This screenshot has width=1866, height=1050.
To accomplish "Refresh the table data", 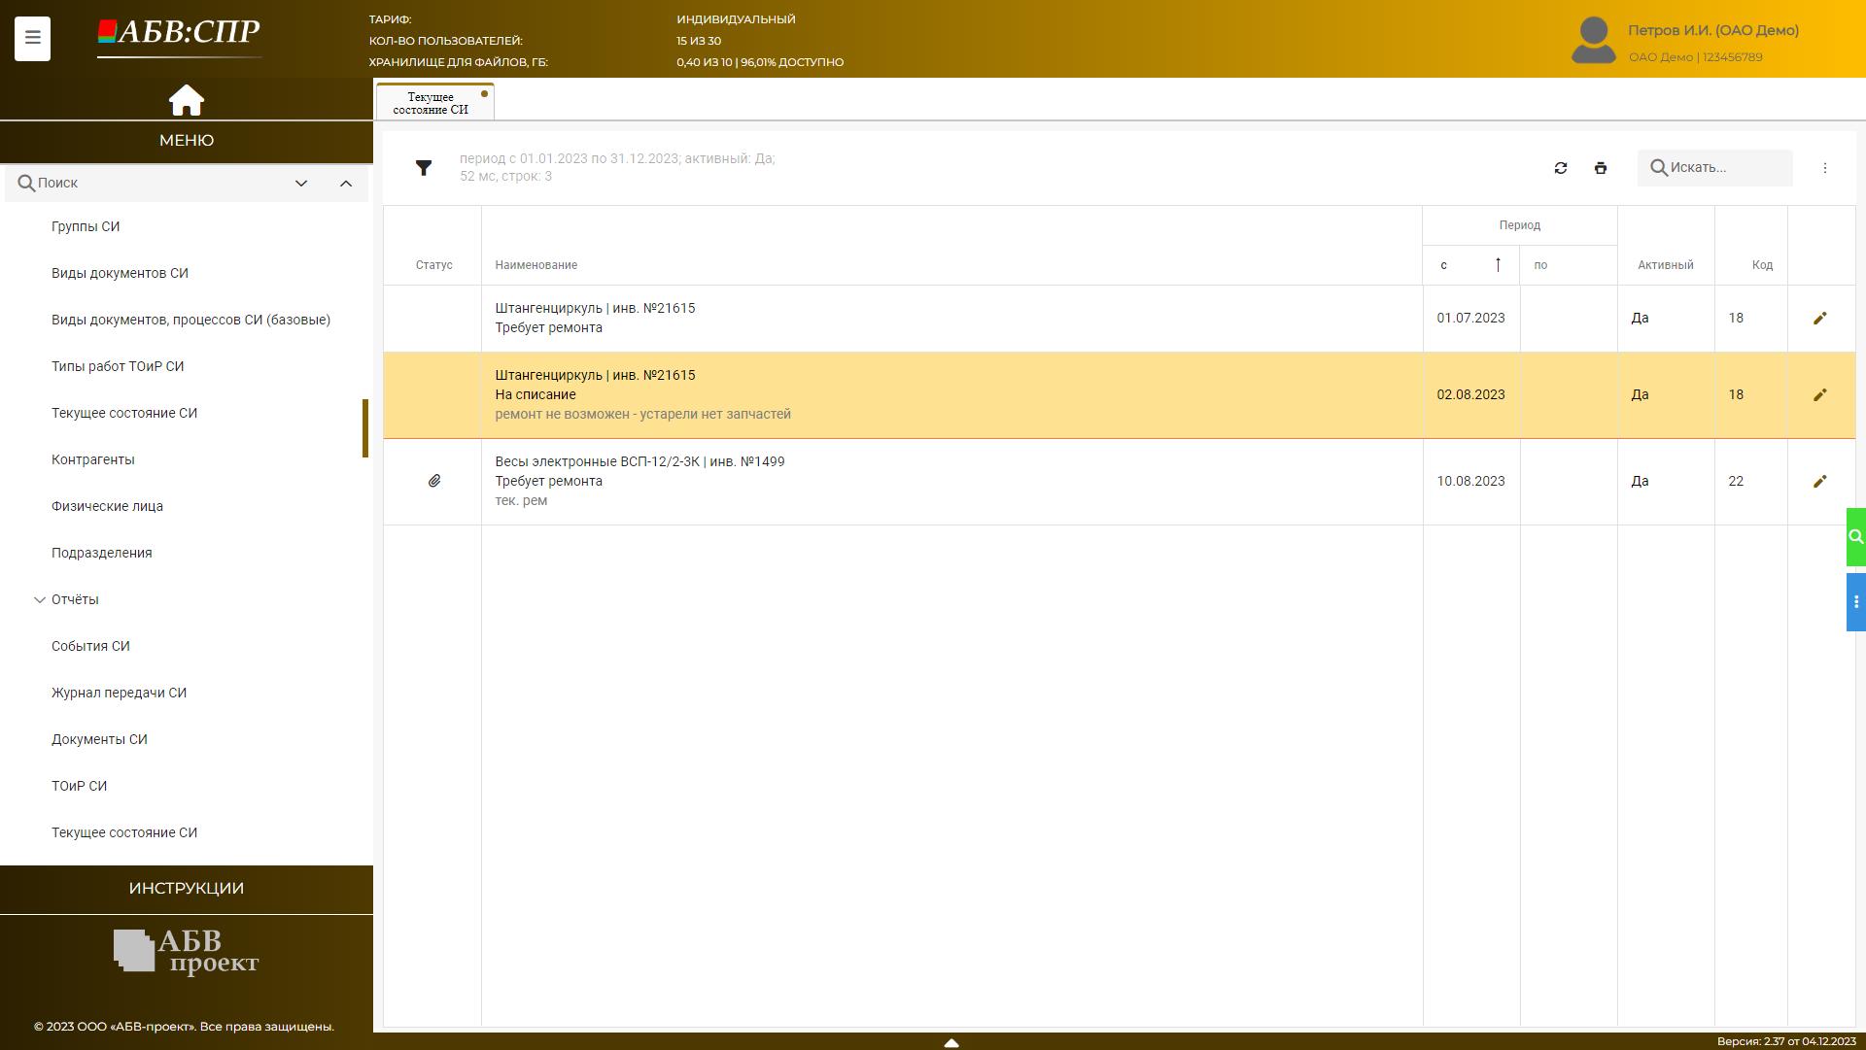I will pos(1561,168).
